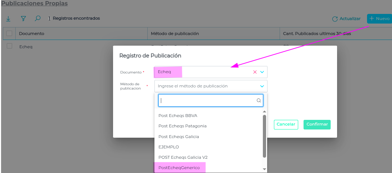Viewport: 392px width, 173px height.
Task: Toggle the select-all header checkbox
Action: 9,34
